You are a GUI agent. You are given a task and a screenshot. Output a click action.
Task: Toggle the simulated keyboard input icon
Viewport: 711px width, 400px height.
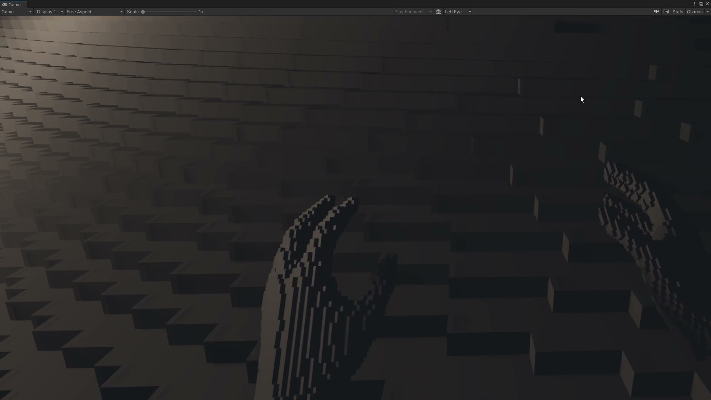point(666,11)
